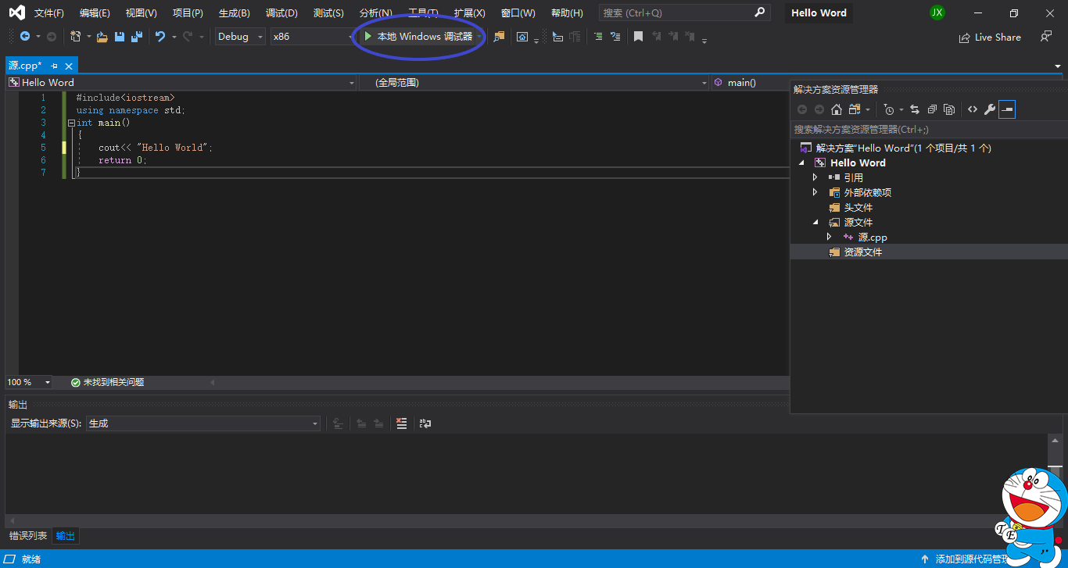Switch to the 错误列表 tab
This screenshot has height=568, width=1068.
(27, 535)
